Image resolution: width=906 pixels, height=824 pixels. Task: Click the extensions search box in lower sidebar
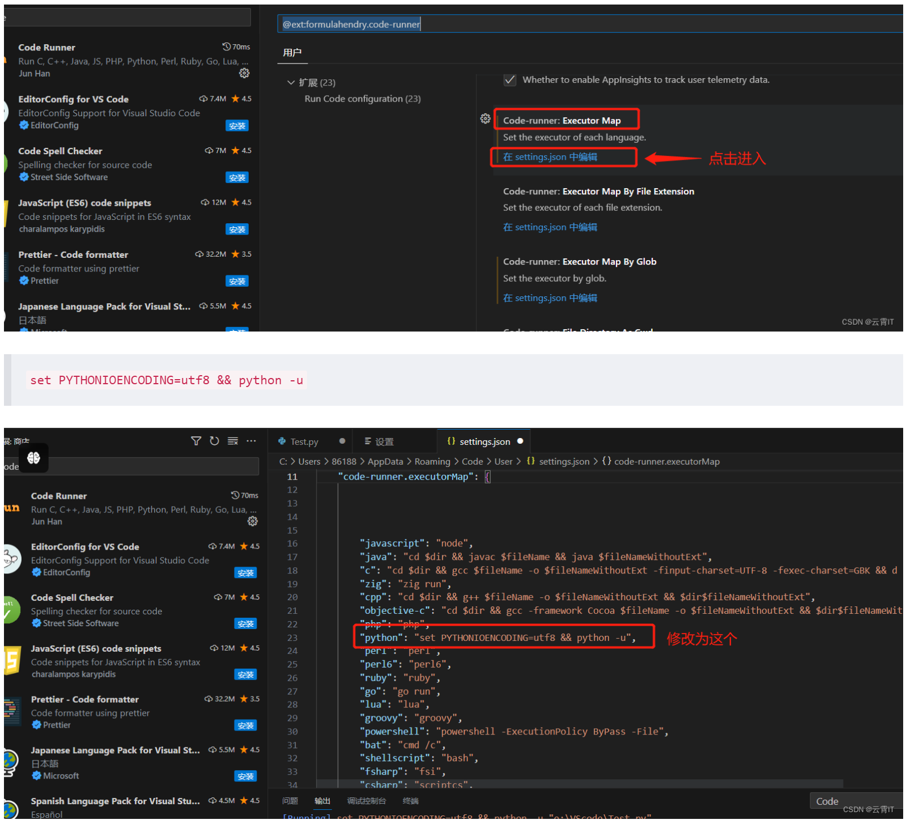point(131,466)
